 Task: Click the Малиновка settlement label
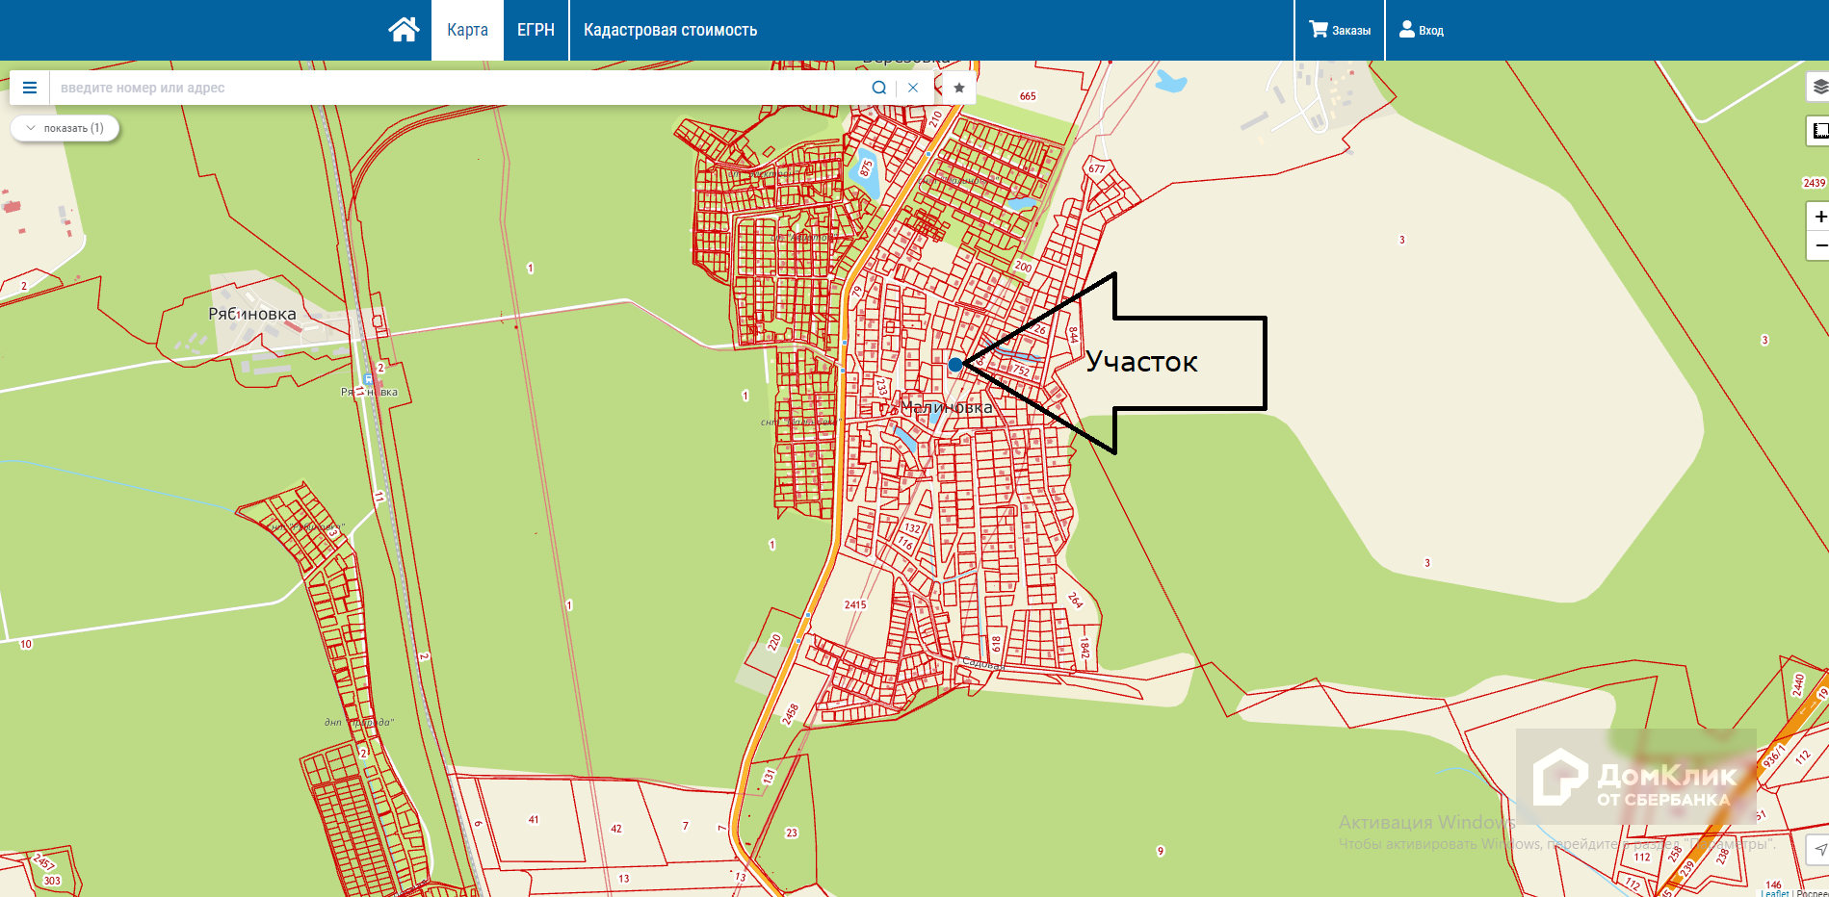(x=947, y=407)
